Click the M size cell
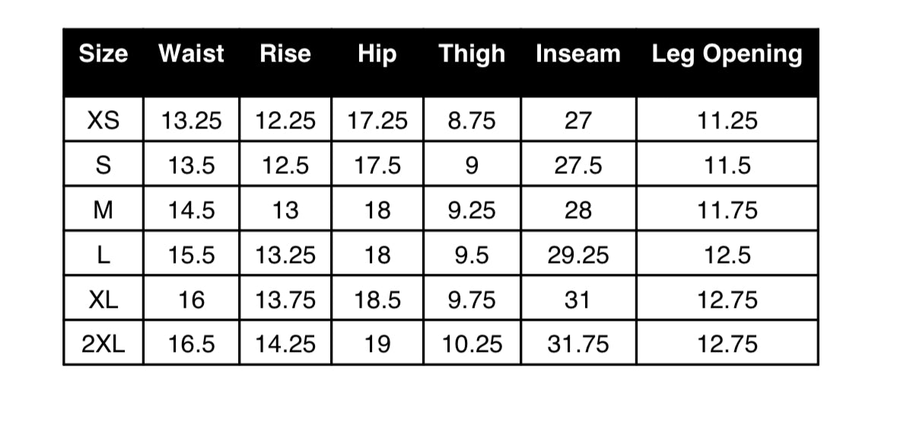Viewport: 897px width, 431px height. pyautogui.click(x=103, y=210)
